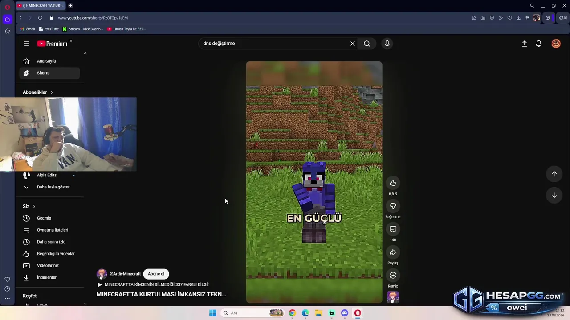The image size is (570, 320).
Task: Open the sound thumbnail below Remix
Action: click(x=393, y=297)
